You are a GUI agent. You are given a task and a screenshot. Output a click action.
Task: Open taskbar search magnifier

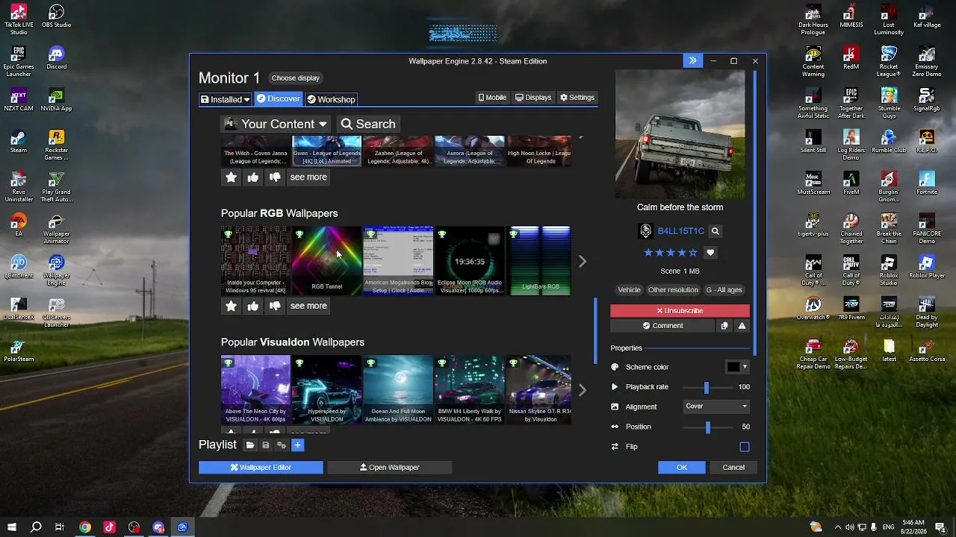point(36,527)
